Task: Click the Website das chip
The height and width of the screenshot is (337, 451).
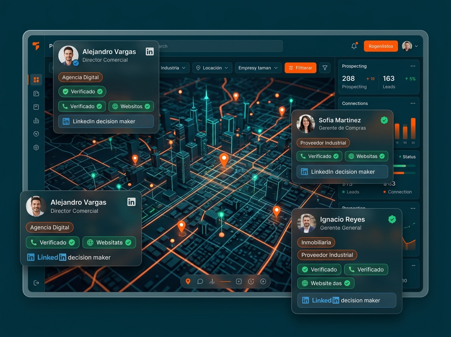Action: pyautogui.click(x=326, y=283)
